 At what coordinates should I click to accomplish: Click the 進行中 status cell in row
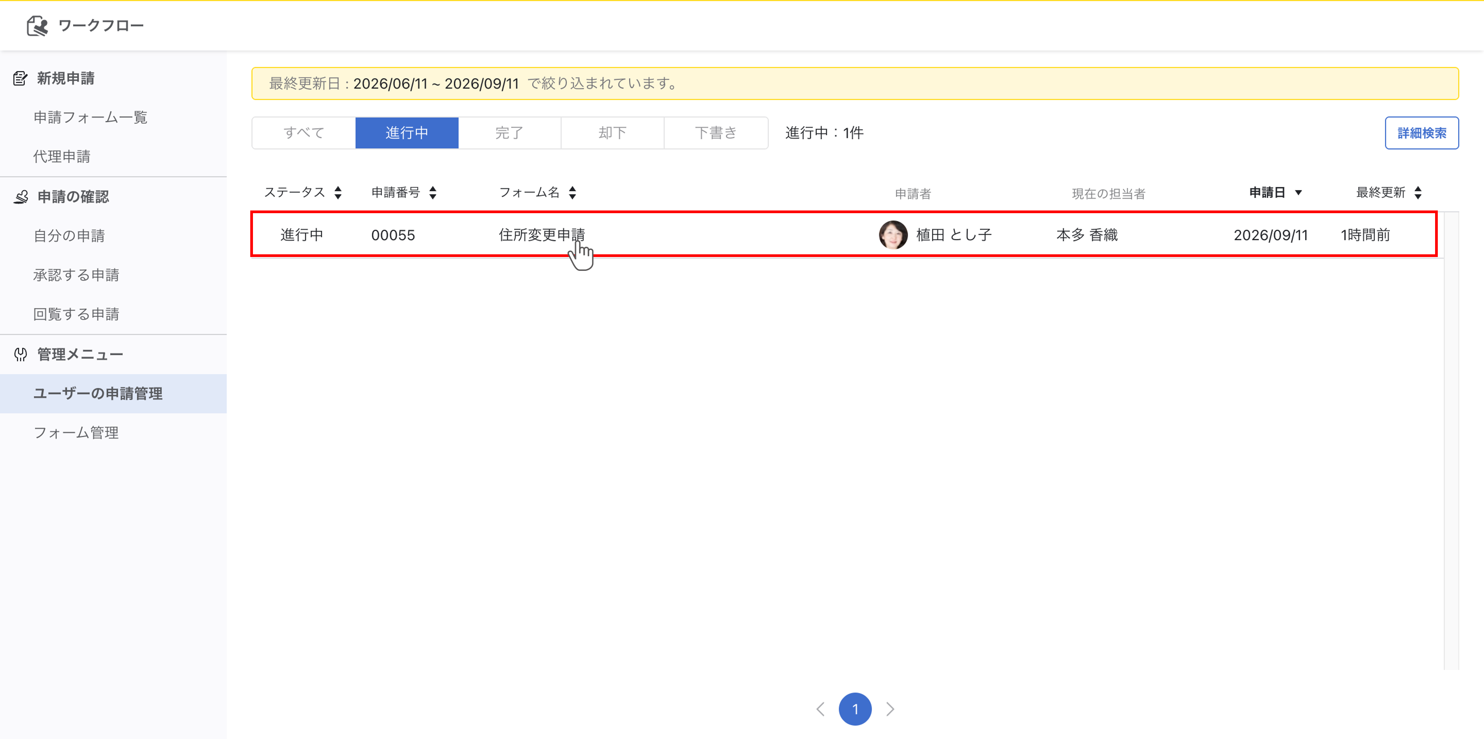click(302, 235)
